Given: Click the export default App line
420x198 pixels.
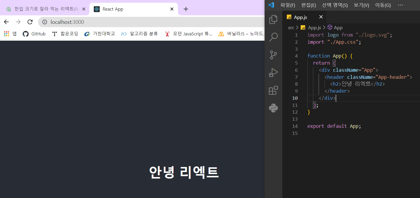Looking at the screenshot, I should click(334, 126).
